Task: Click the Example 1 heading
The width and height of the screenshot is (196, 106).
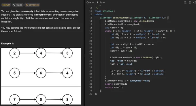Action: (x=7, y=44)
